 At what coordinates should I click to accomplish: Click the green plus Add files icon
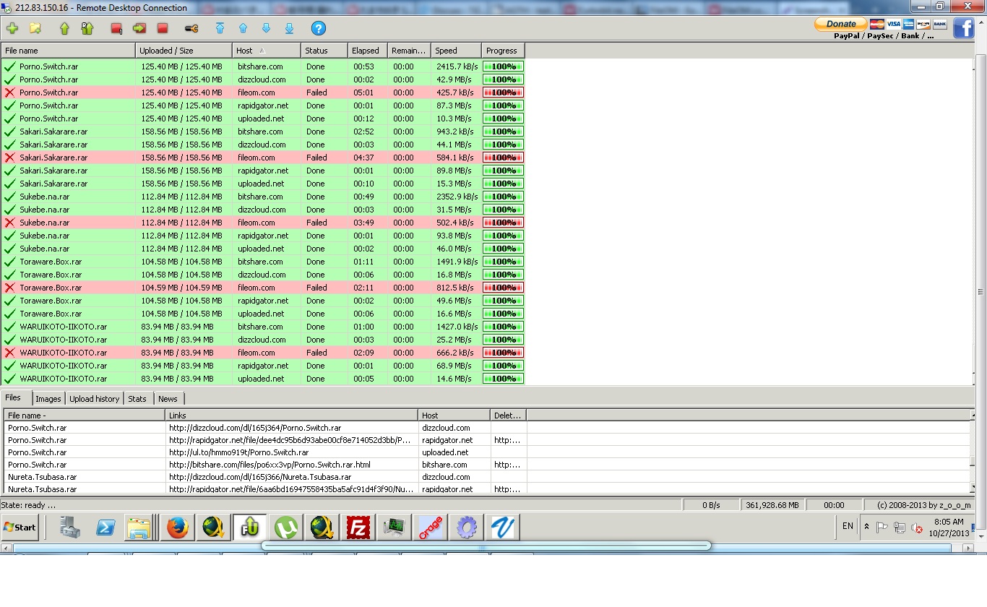(12, 28)
